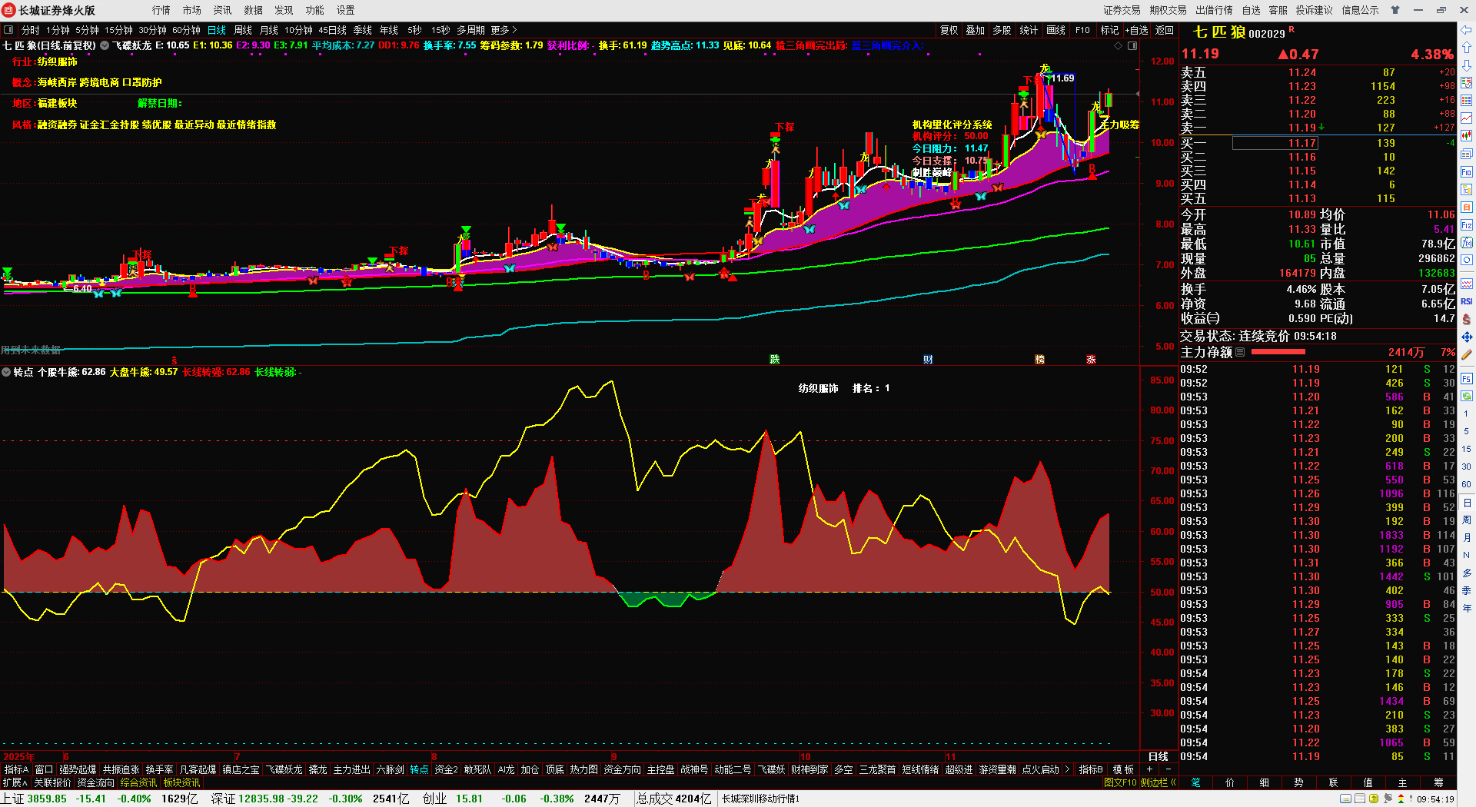Click the FS time-share sidebar icon

pos(1467,379)
